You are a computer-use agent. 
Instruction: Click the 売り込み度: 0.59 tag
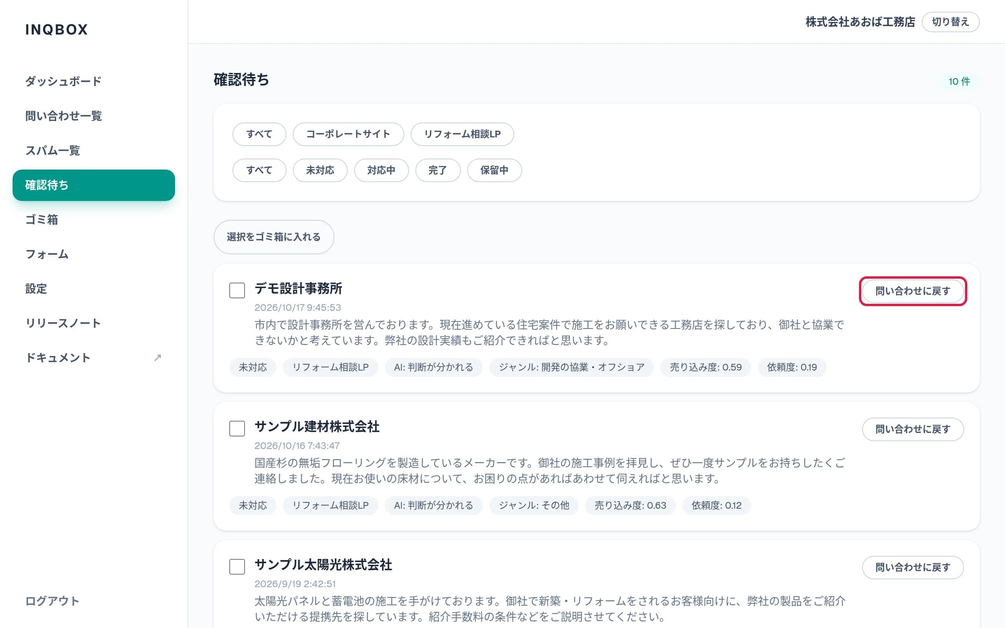(705, 367)
